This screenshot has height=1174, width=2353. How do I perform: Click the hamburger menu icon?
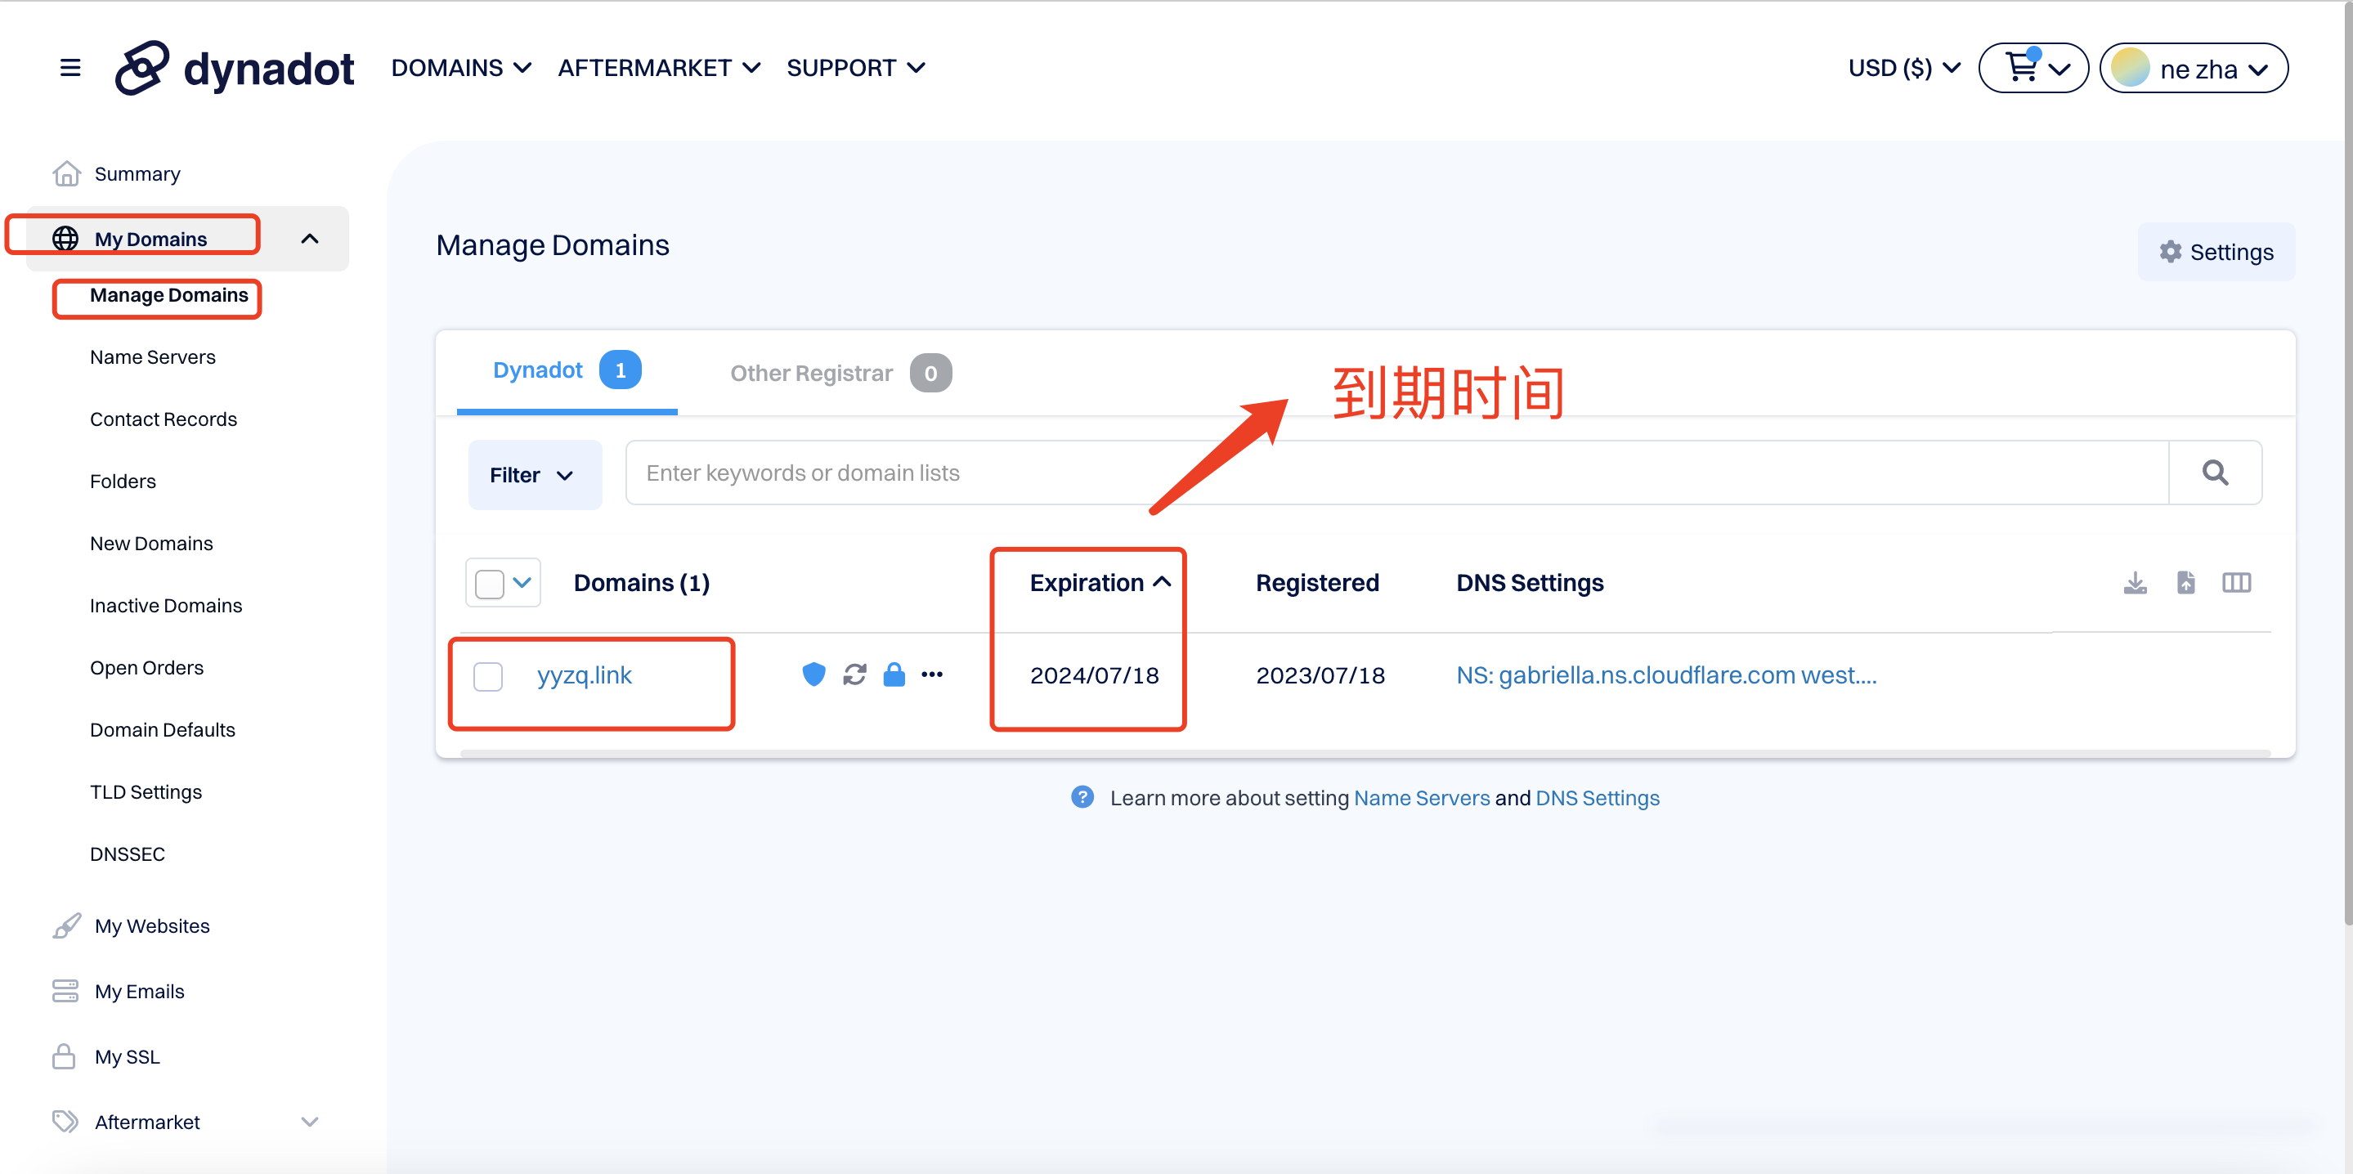69,68
